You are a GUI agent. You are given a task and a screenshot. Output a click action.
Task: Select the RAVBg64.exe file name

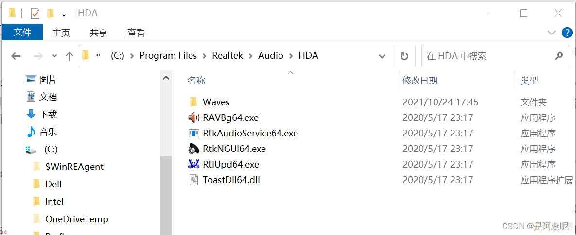point(231,117)
